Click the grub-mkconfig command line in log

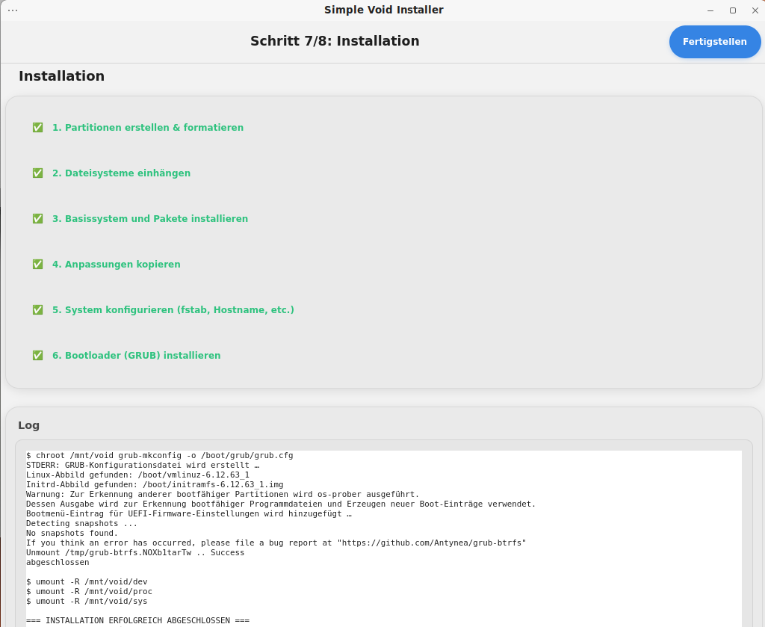tap(159, 455)
